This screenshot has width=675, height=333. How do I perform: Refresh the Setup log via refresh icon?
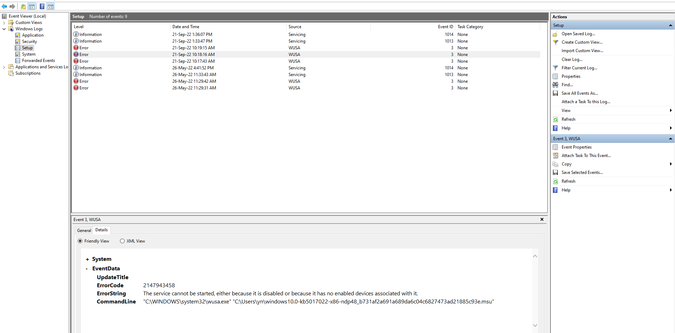(555, 119)
